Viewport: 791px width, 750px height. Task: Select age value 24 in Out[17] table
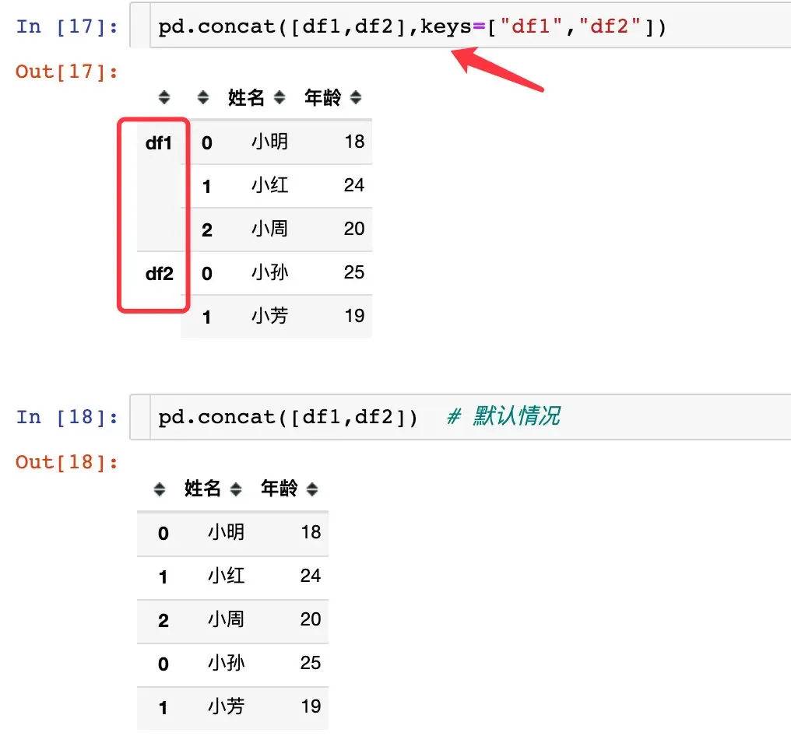tap(353, 185)
